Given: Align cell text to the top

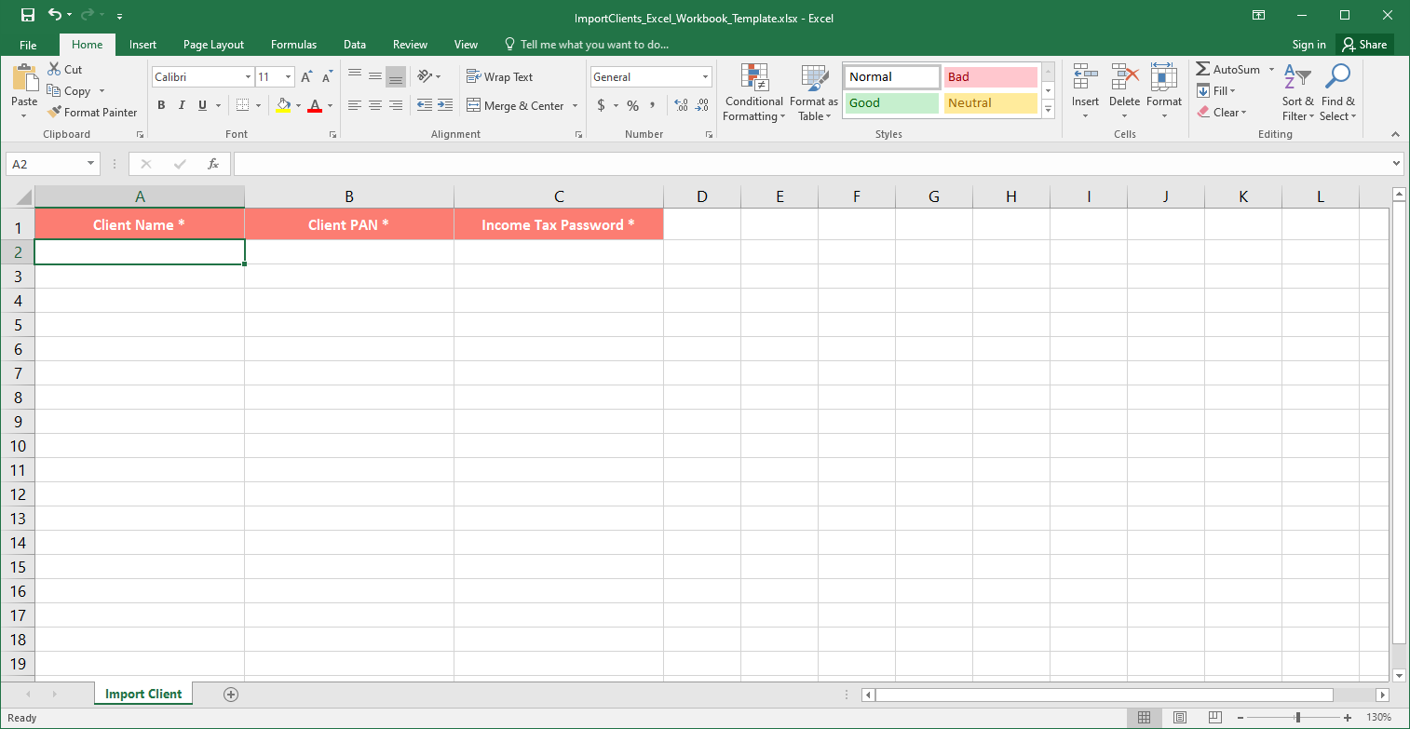Looking at the screenshot, I should (355, 76).
